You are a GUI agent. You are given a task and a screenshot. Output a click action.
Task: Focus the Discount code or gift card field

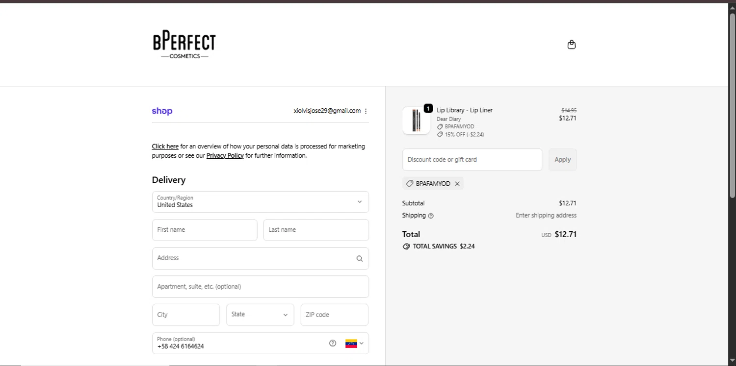coord(472,160)
